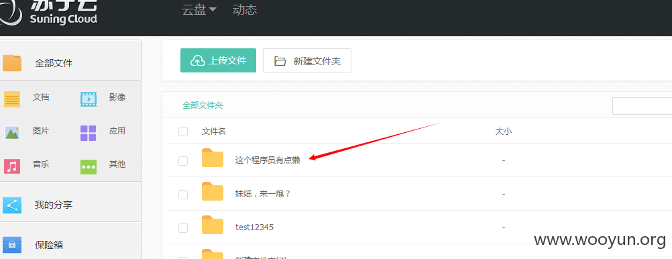Open the 影像 category
Viewport: 672px width, 259px height.
(117, 97)
